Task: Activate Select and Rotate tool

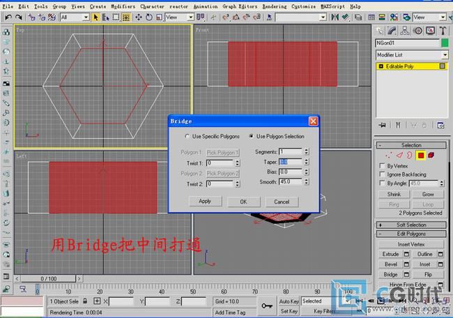Action: 148,17
